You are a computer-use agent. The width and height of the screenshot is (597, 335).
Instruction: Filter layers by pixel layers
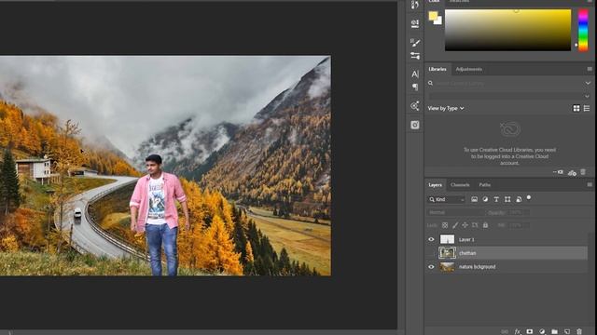[x=475, y=199]
